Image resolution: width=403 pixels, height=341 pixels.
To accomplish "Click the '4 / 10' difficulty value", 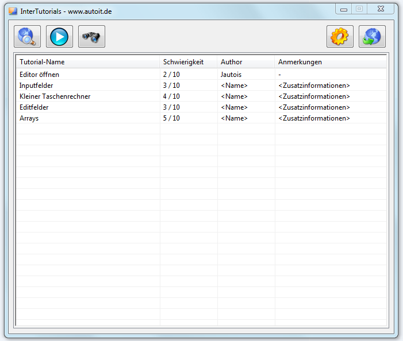I will pyautogui.click(x=171, y=96).
